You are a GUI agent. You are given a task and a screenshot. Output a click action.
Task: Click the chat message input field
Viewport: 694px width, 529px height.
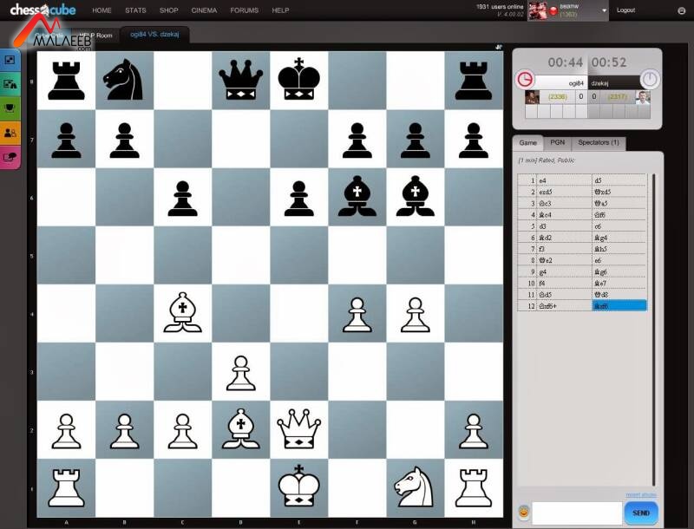576,513
